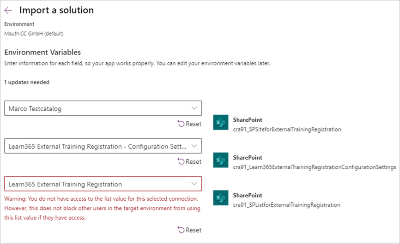Select cra91_SPListforExternalTrainingRegistration text
The height and width of the screenshot is (244, 400).
(286, 205)
